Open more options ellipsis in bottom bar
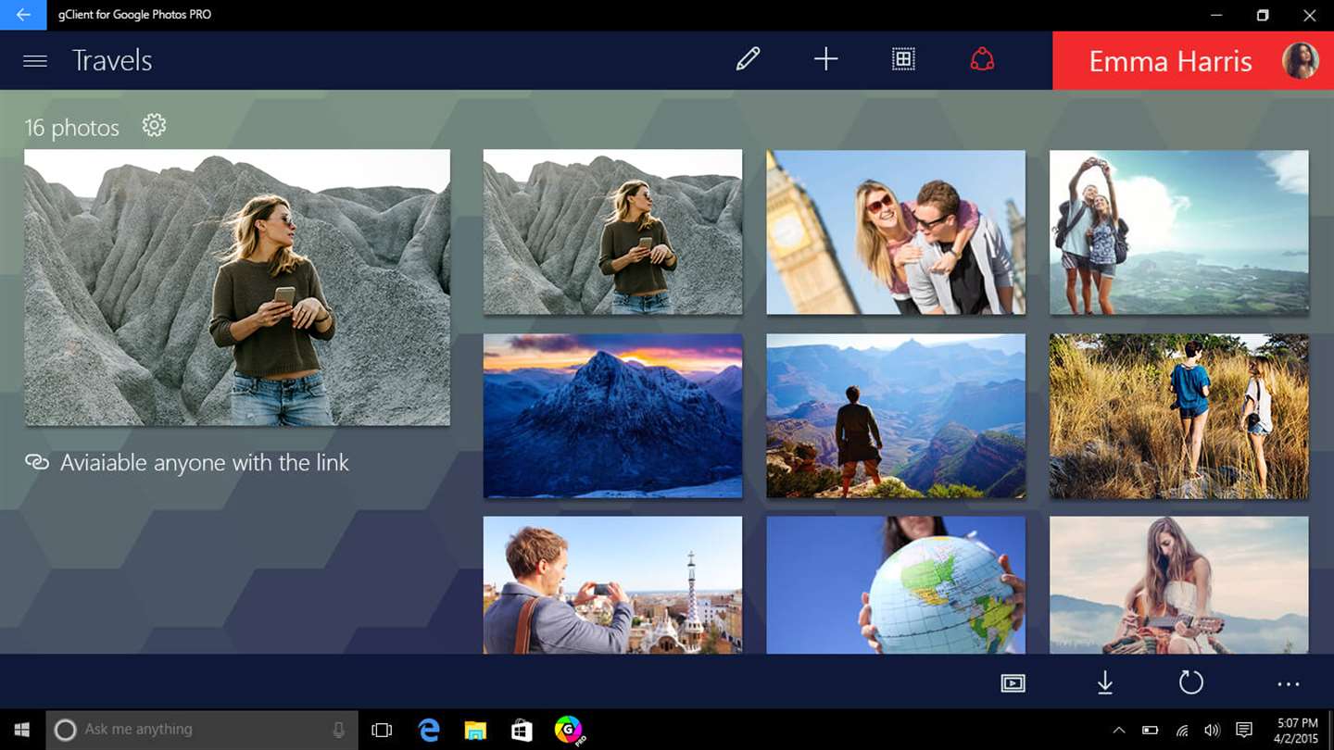Image resolution: width=1334 pixels, height=750 pixels. coord(1289,684)
